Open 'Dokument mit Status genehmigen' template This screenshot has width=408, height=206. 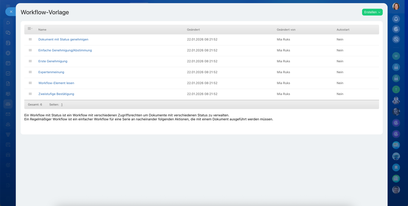[63, 39]
